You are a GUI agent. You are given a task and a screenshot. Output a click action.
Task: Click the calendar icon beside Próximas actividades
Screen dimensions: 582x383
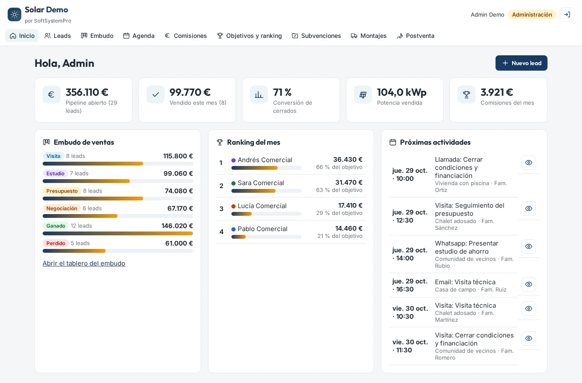point(393,142)
